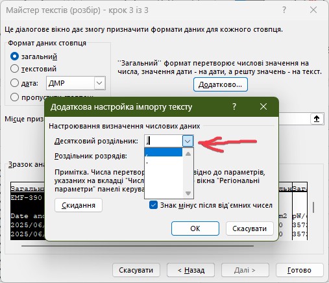Select the дата radio button
This screenshot has height=283, width=329.
14,83
